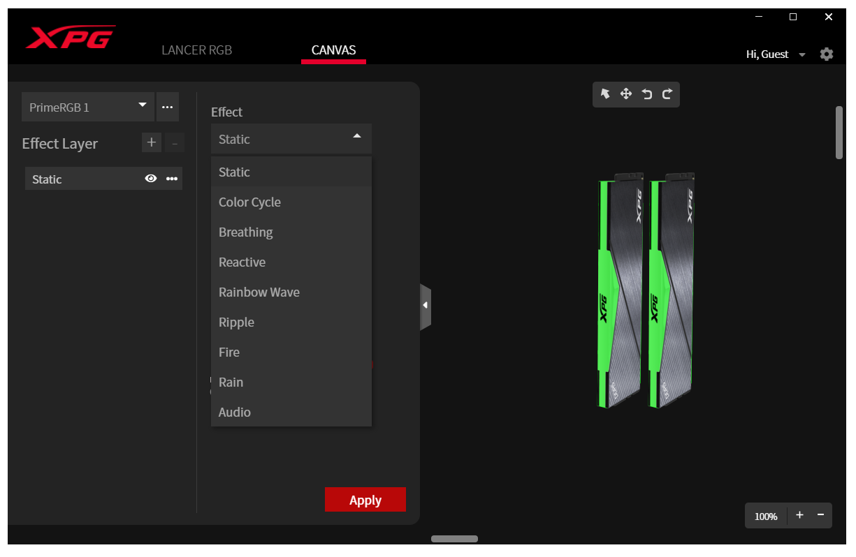
Task: Click the horizontal scrollbar thumb at bottom
Action: 454,539
